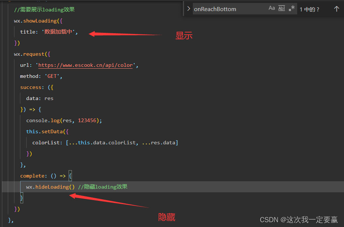Screen dimensions: 344x227
Task: Click wx.hideLoading() on the highlighted line
Action: (x=49, y=187)
